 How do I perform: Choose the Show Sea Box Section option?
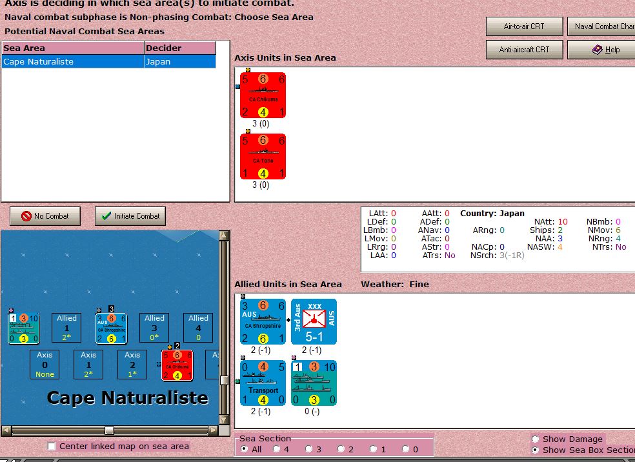(x=536, y=450)
